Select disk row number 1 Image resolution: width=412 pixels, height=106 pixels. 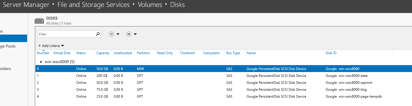(x=224, y=76)
